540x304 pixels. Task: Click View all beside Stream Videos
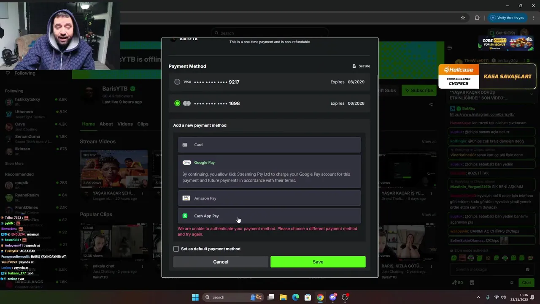[x=429, y=141]
